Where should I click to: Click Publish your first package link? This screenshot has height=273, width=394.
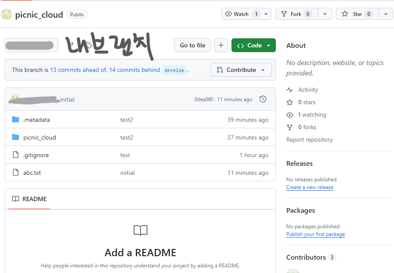click(x=316, y=234)
